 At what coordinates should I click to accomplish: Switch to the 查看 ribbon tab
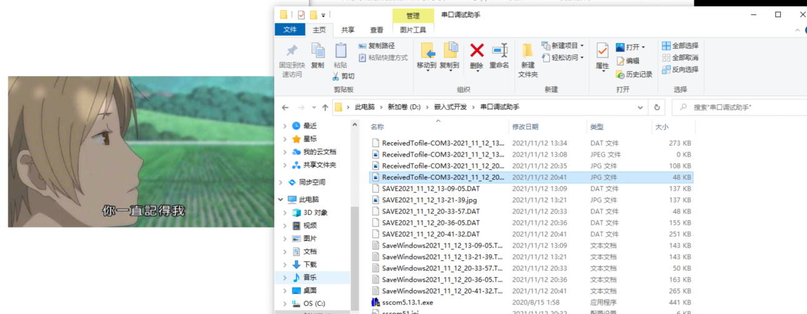(377, 29)
